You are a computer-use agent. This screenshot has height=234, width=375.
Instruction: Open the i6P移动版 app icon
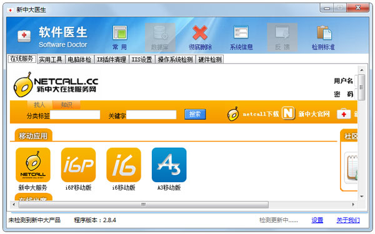point(79,165)
